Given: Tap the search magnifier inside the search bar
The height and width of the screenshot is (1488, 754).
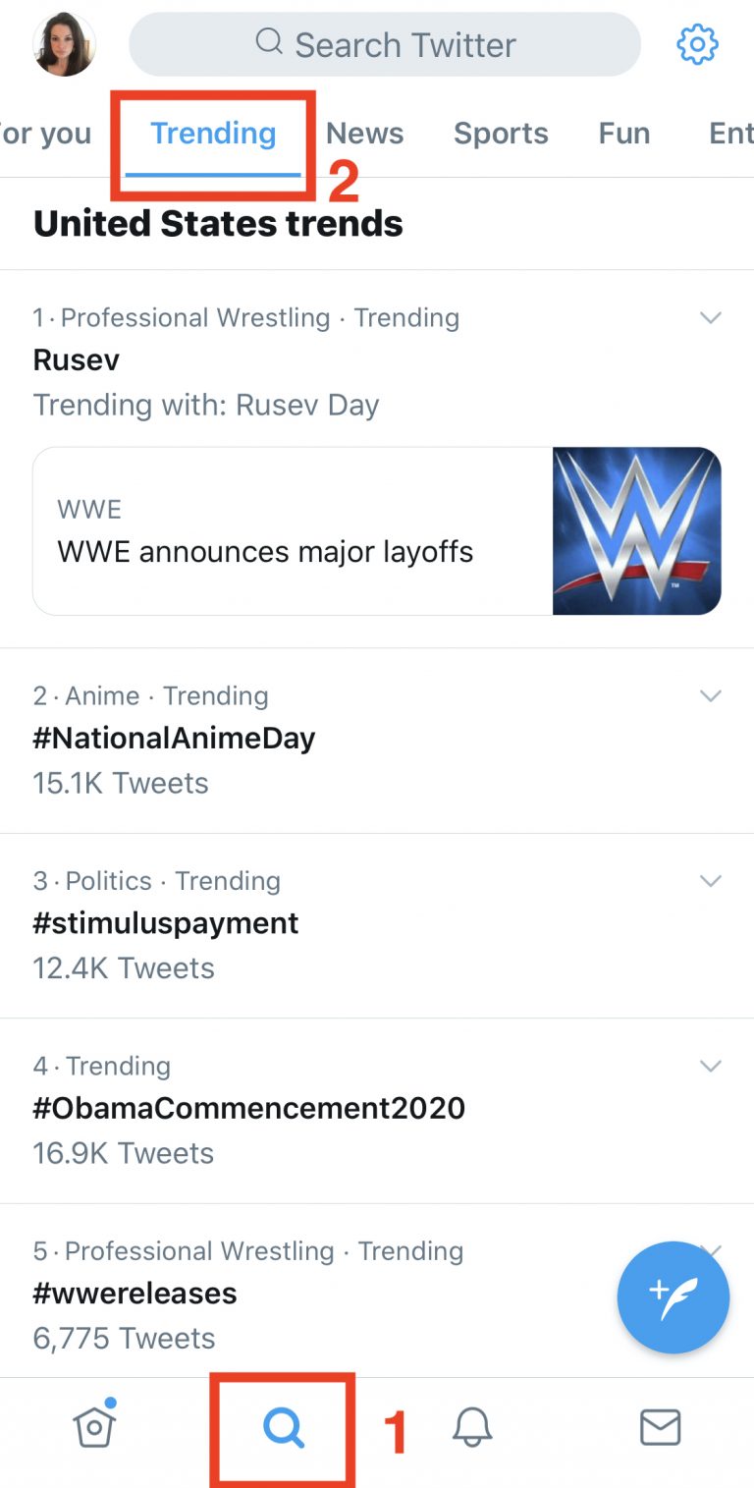Looking at the screenshot, I should coord(266,43).
